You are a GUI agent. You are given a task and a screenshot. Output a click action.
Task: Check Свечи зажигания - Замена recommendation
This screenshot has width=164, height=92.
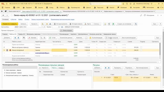(x=5, y=70)
